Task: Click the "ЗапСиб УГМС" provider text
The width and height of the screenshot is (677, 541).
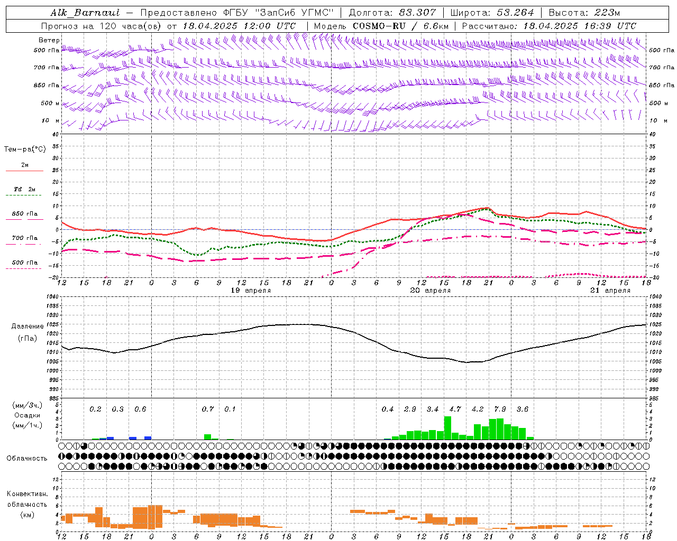Action: coord(295,13)
